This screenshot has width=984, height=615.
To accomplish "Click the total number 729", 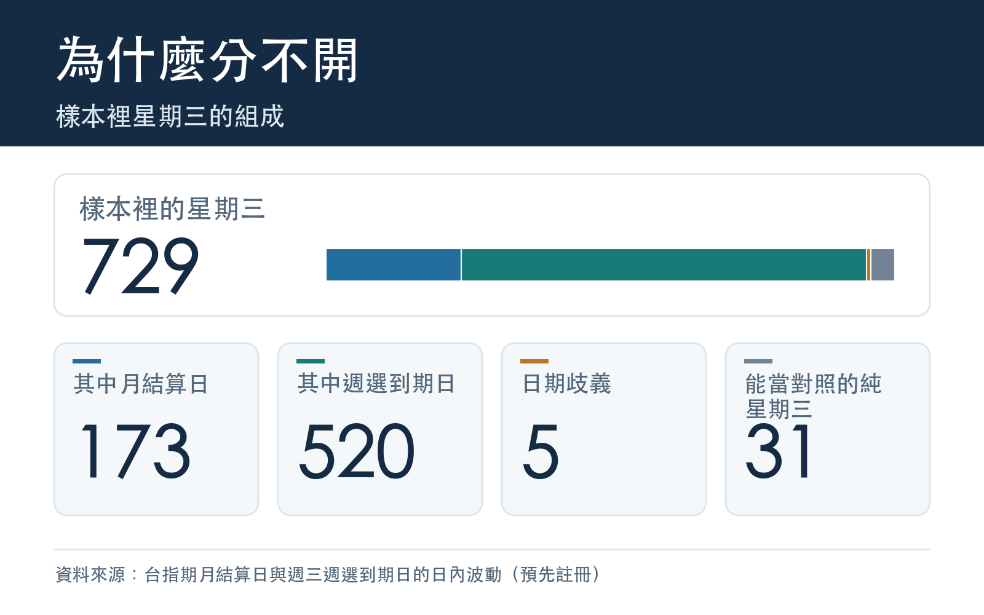I will [140, 266].
